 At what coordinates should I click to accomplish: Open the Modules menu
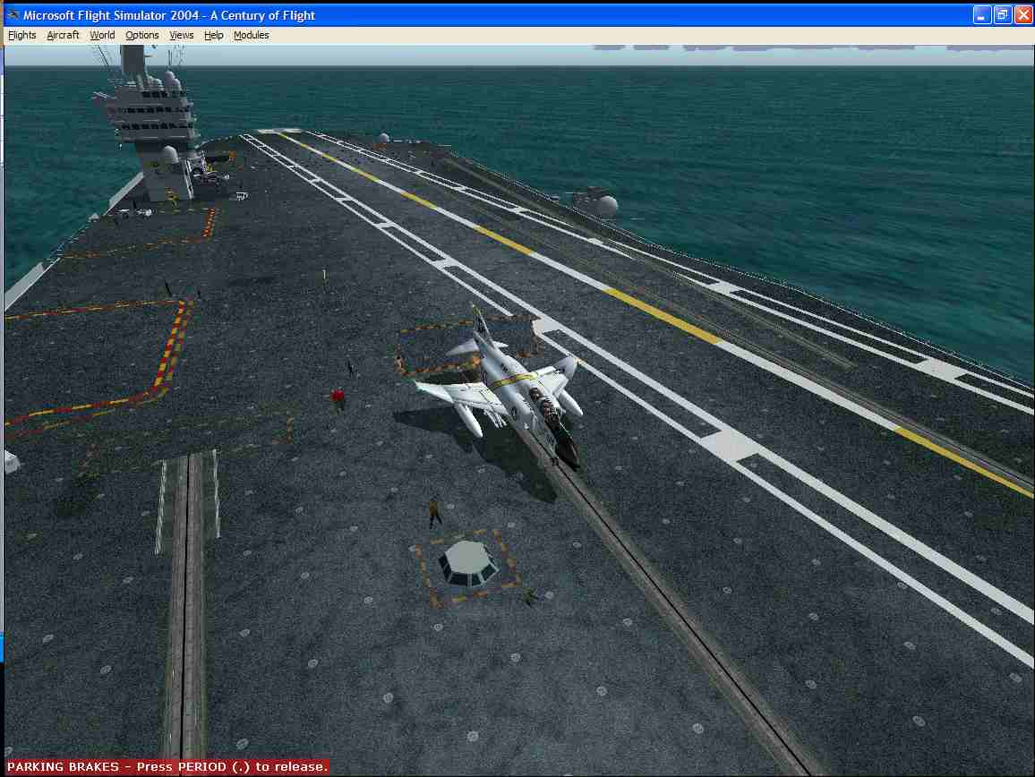click(x=251, y=35)
